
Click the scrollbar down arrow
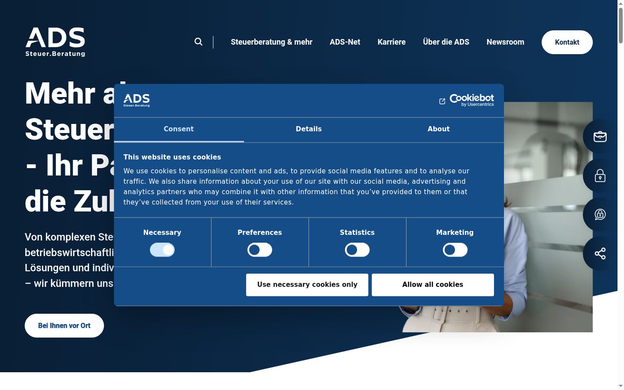621,386
